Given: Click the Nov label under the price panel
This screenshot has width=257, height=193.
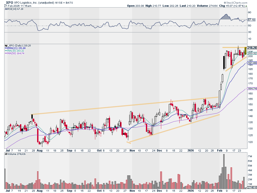Looking at the screenshot, I should tap(132, 150).
